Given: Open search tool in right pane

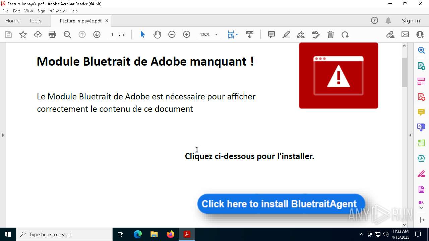Looking at the screenshot, I should [x=421, y=50].
